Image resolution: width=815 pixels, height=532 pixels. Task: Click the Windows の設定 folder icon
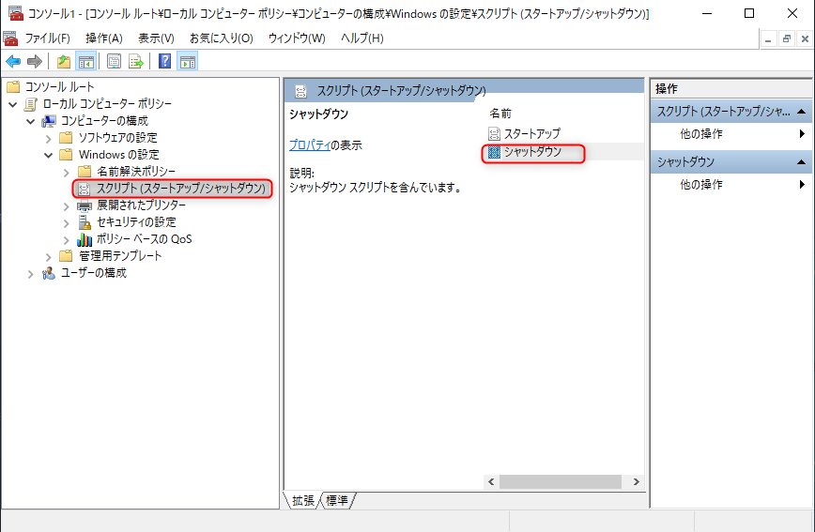click(66, 154)
